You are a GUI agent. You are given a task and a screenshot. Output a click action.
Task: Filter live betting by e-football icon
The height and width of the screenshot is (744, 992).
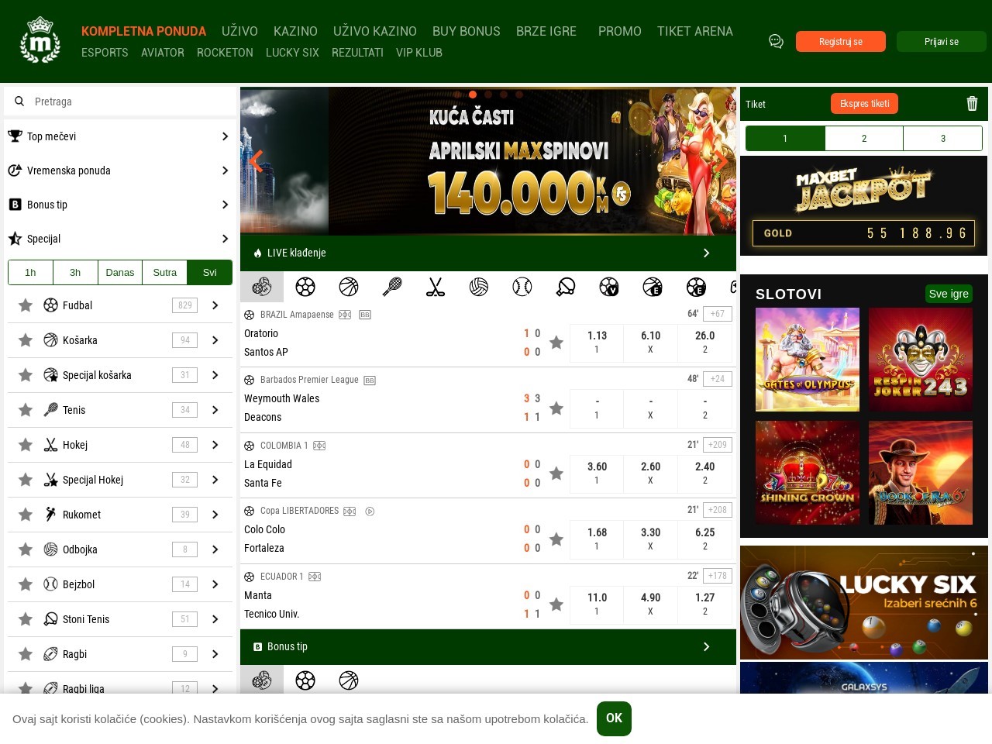point(696,287)
